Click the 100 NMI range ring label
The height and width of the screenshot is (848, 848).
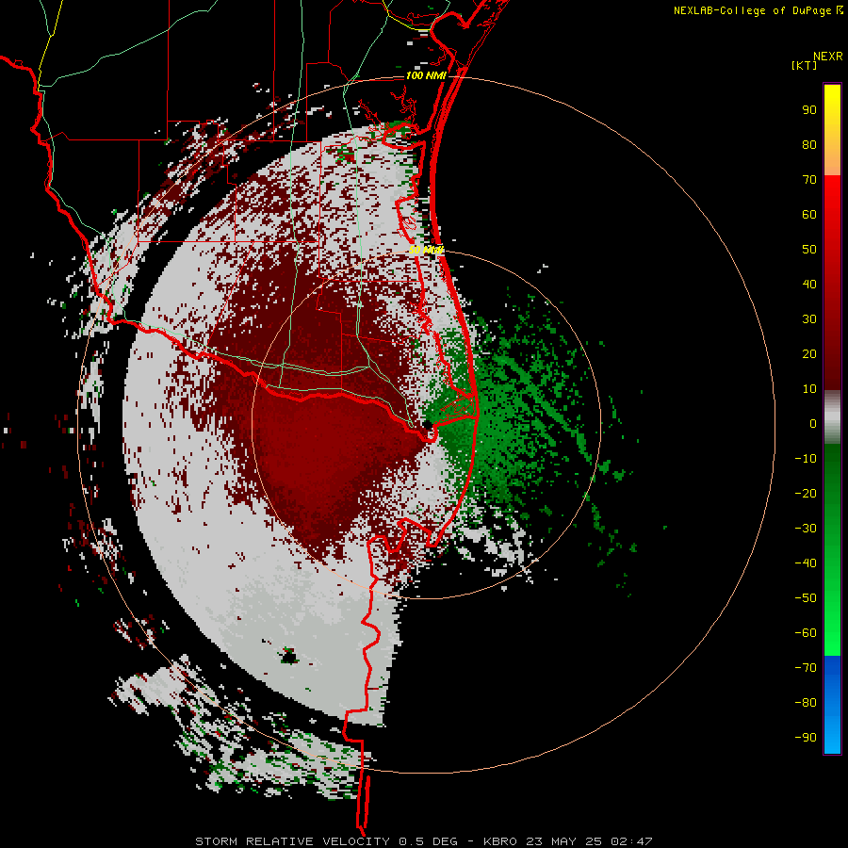click(x=426, y=75)
